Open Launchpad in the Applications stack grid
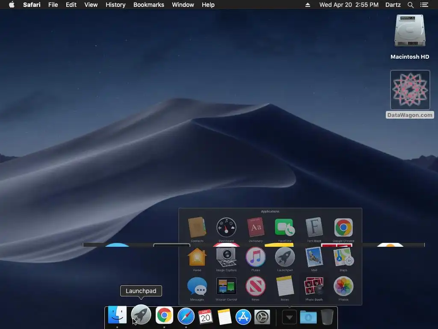This screenshot has width=438, height=329. coord(284,257)
